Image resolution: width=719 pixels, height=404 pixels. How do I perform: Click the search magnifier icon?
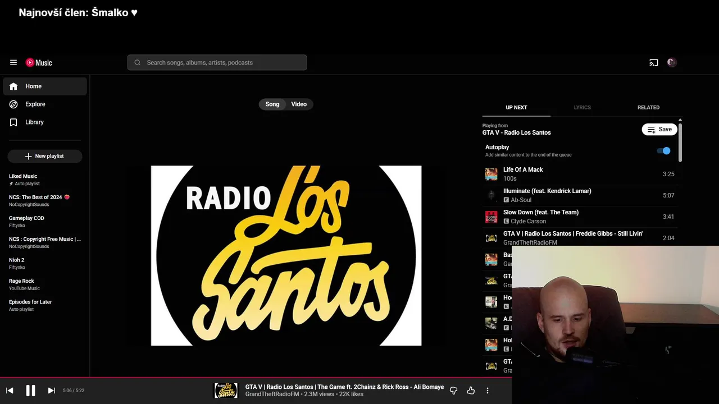[x=138, y=63]
